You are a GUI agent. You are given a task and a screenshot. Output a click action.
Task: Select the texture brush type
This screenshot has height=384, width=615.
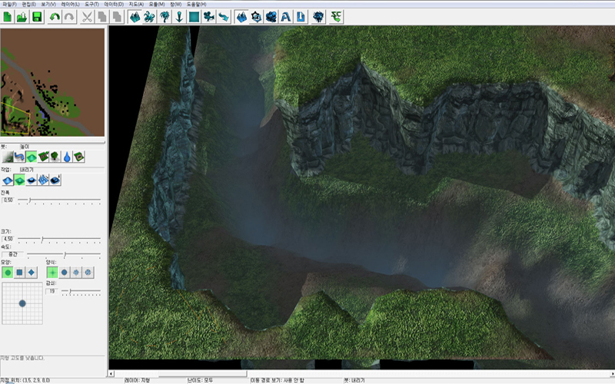click(8, 157)
